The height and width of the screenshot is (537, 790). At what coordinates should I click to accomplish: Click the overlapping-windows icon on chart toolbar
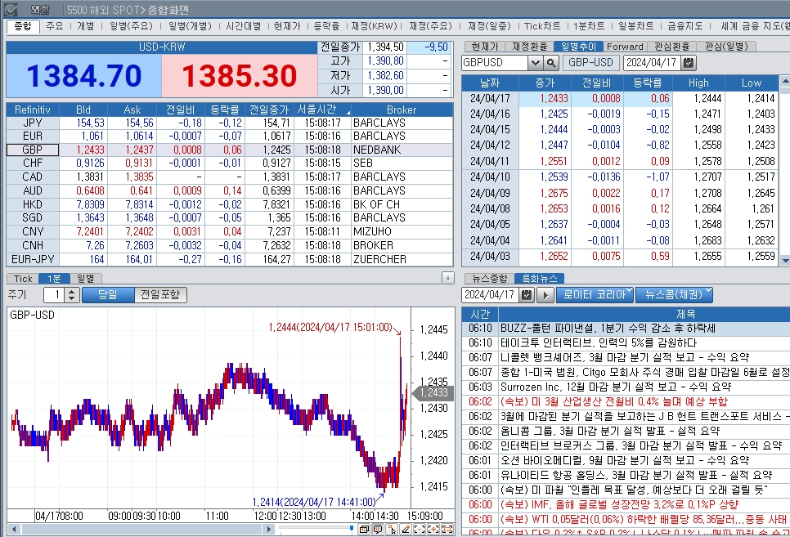click(x=364, y=530)
